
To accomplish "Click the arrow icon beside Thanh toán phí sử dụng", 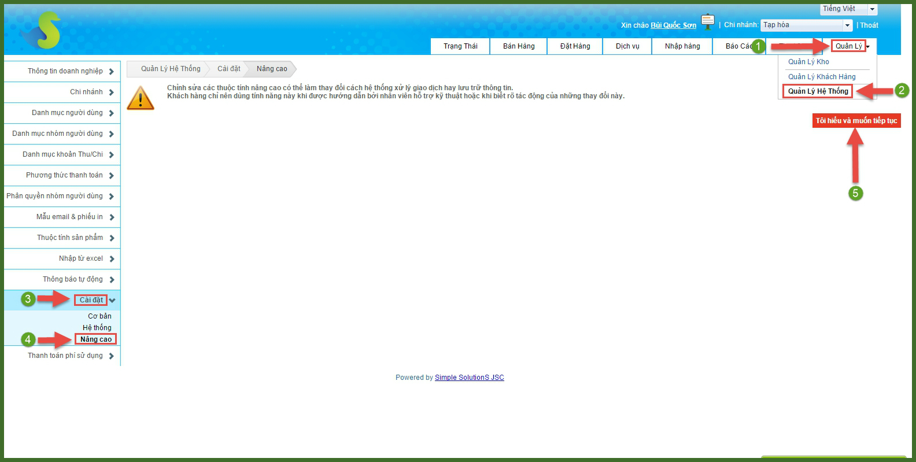I will point(111,356).
